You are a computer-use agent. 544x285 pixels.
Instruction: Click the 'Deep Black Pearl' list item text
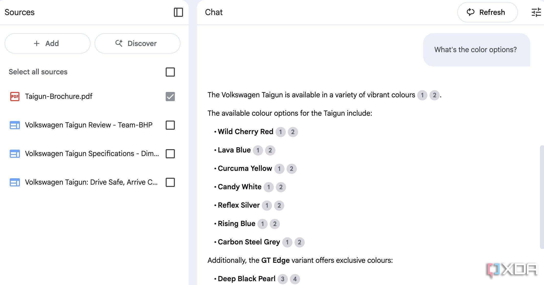(x=247, y=279)
